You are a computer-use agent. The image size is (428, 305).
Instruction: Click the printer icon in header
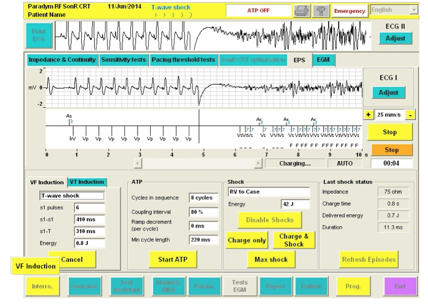click(300, 11)
